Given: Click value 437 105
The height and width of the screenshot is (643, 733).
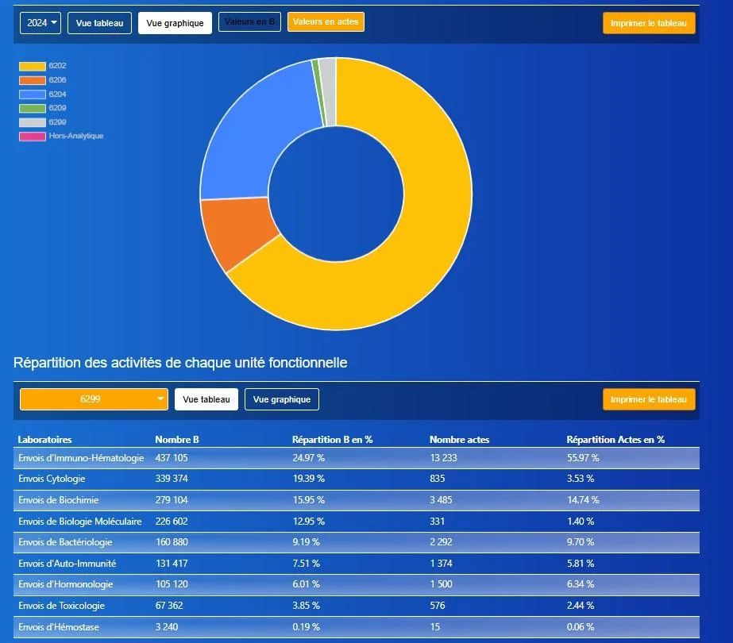Looking at the screenshot, I should [172, 458].
